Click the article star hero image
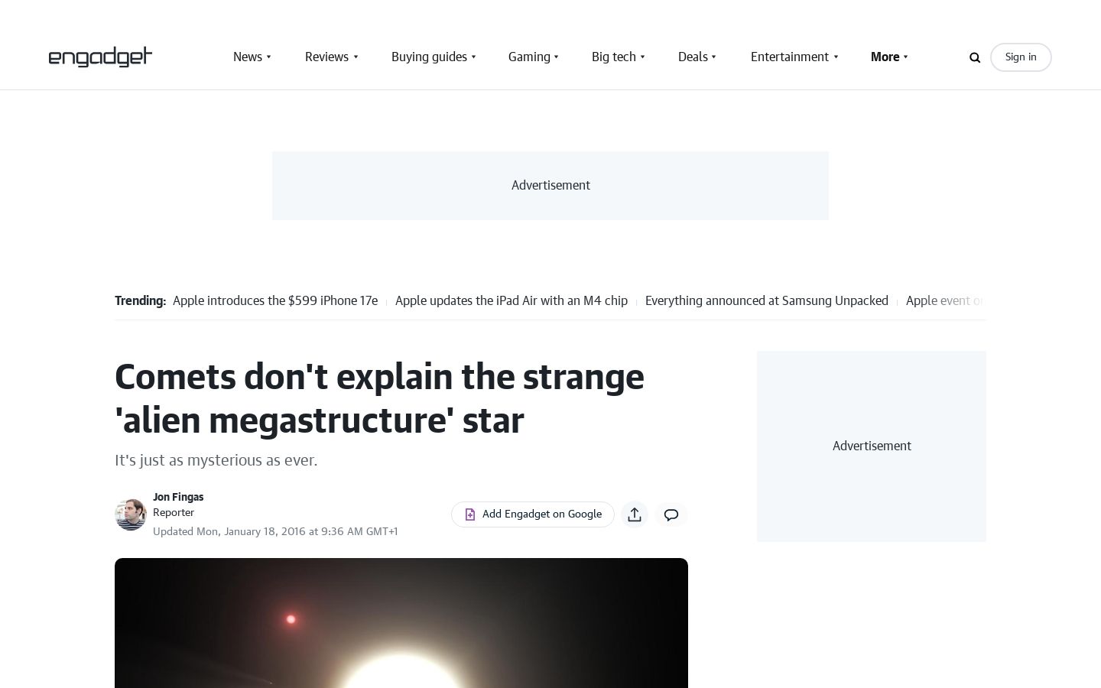This screenshot has width=1101, height=688. tap(401, 623)
